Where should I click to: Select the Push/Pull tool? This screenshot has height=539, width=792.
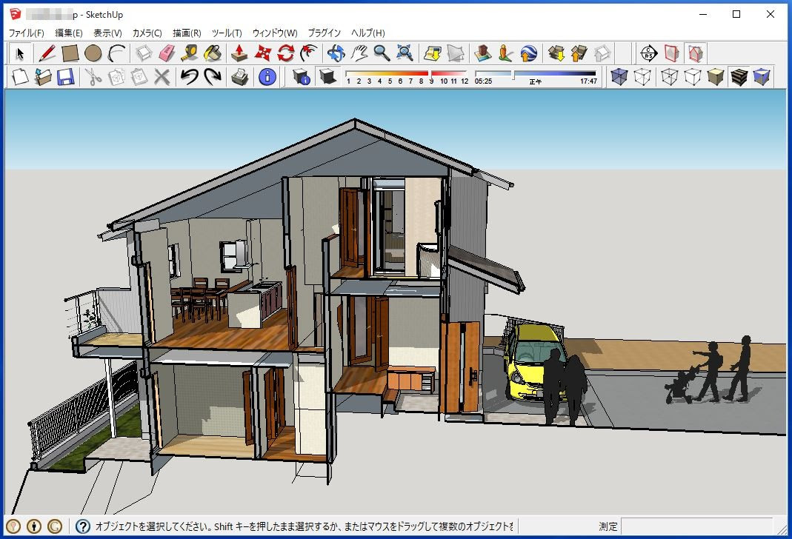[x=239, y=53]
